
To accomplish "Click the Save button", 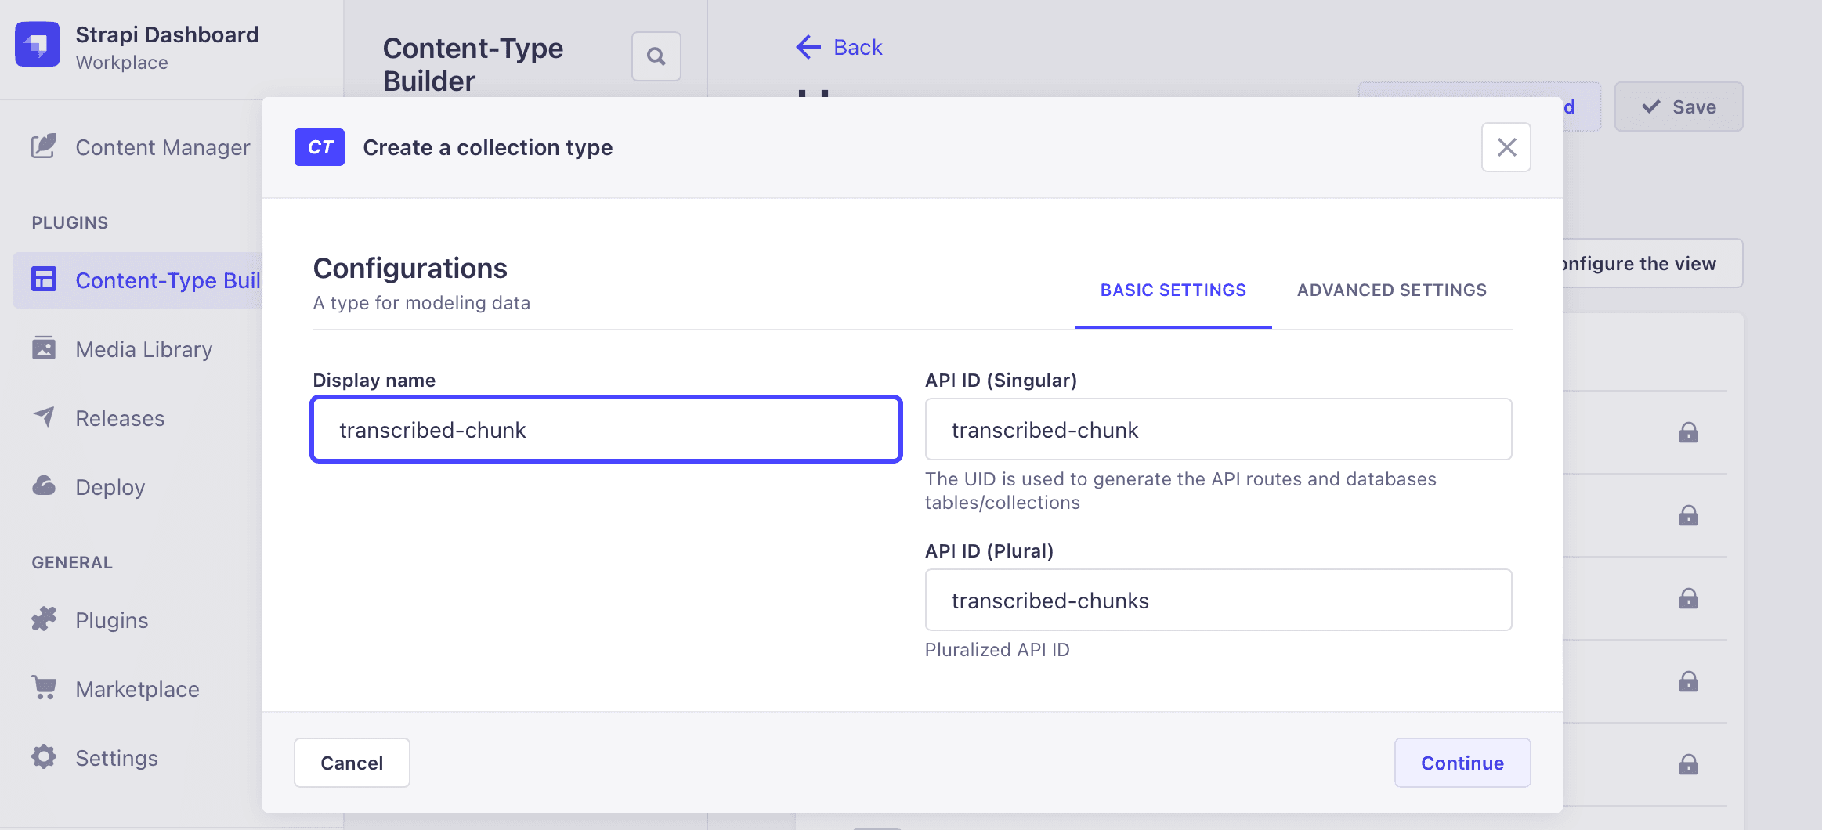I will (1679, 106).
